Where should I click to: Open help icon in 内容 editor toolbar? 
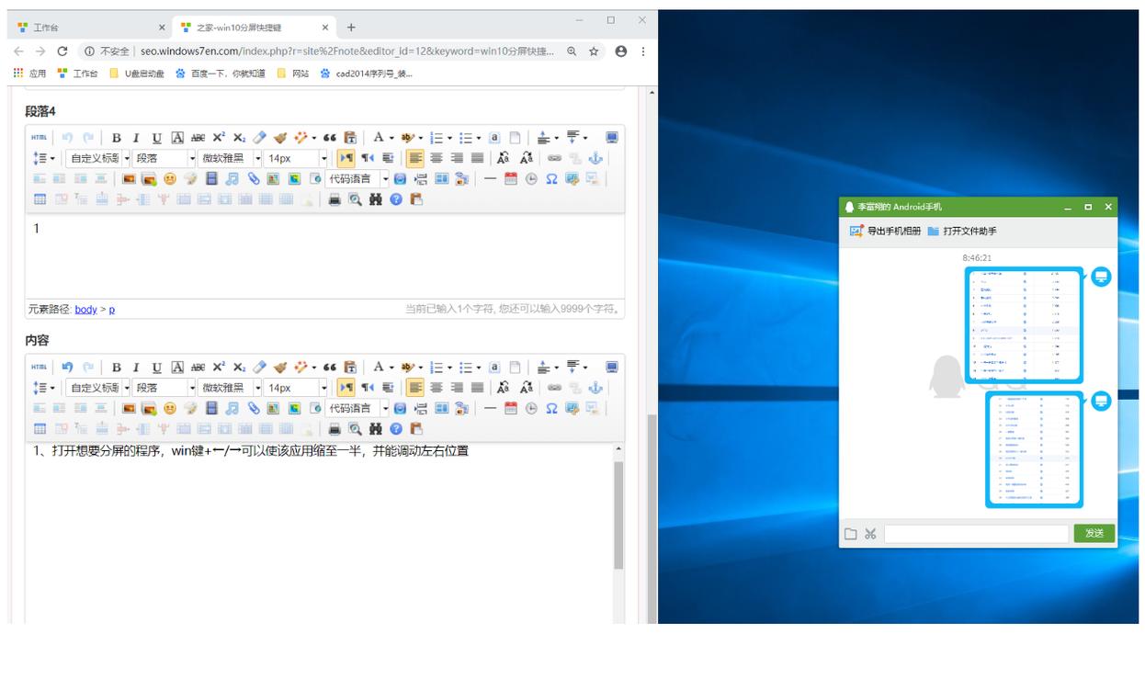point(396,428)
